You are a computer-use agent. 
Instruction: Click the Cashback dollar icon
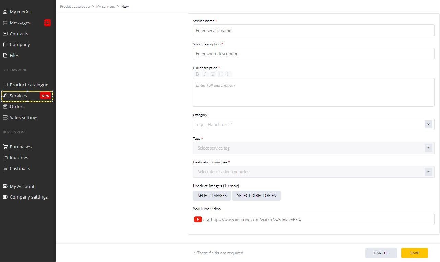[5, 168]
